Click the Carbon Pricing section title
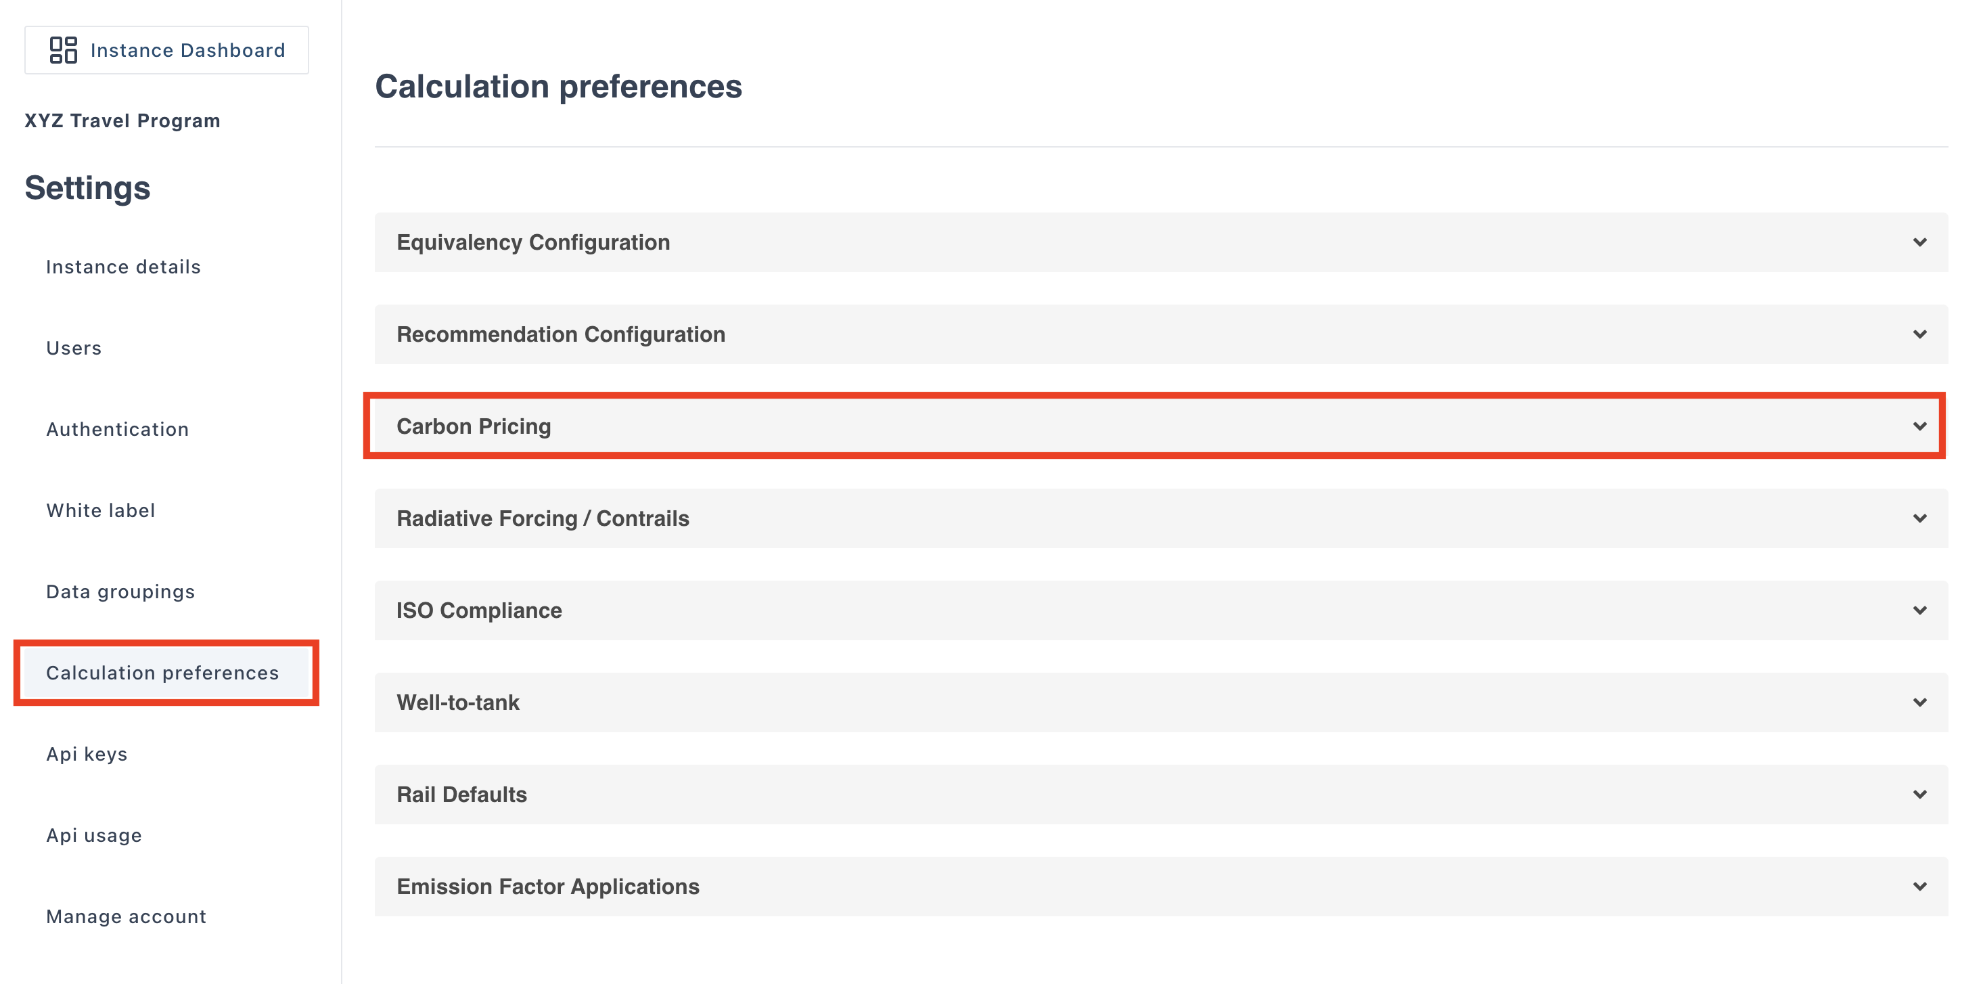The width and height of the screenshot is (1981, 984). (x=474, y=426)
